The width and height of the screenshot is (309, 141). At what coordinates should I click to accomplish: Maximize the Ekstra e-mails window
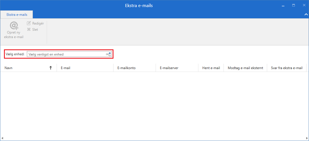click(293, 5)
